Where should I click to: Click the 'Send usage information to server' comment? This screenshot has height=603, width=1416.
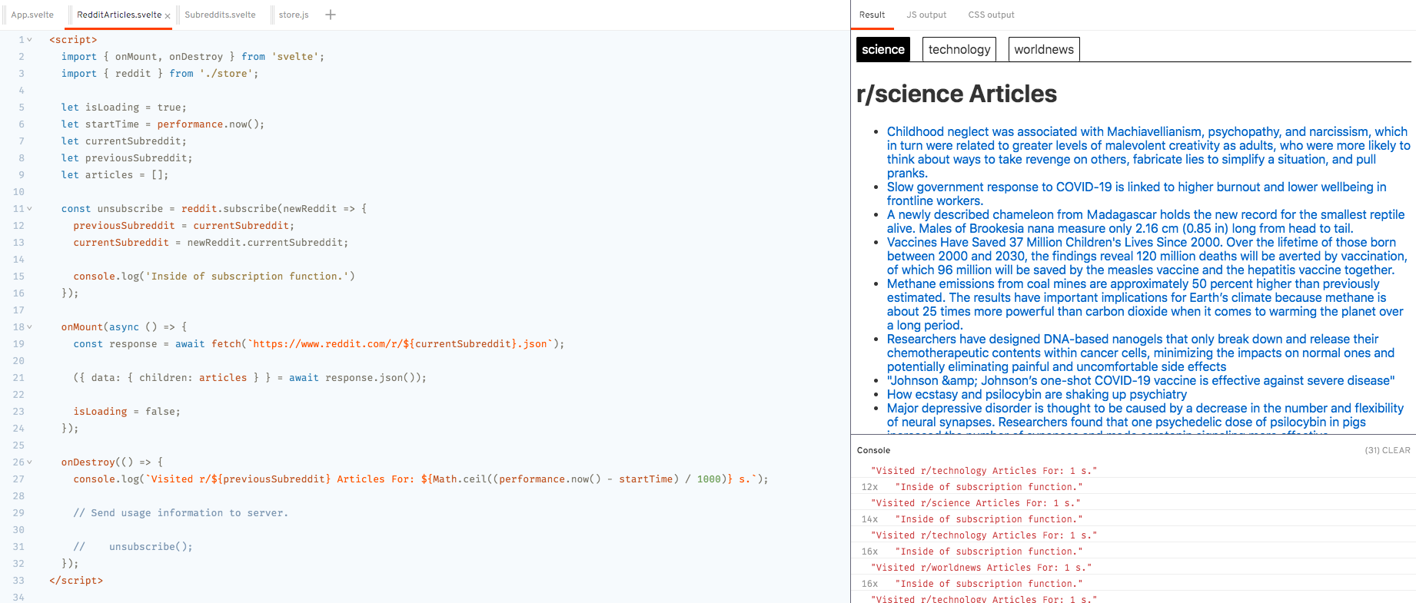pos(181,513)
